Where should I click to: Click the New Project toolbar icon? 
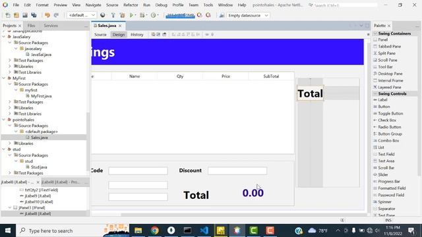[16, 15]
